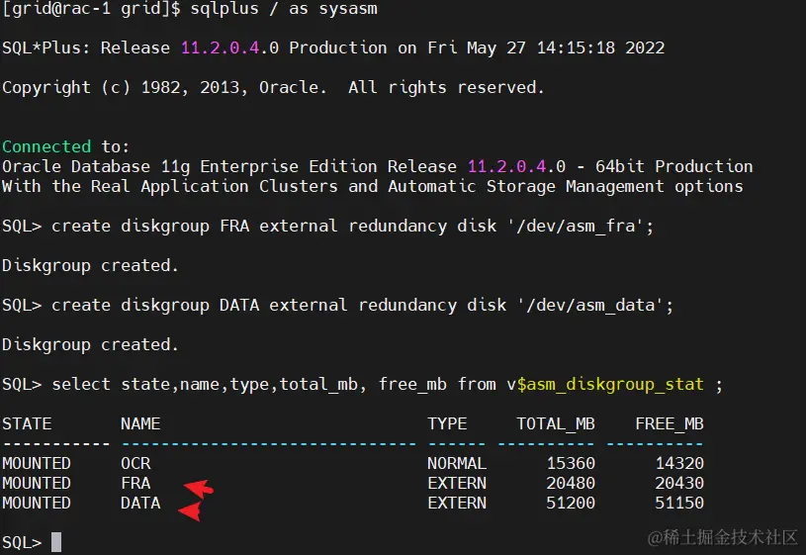806x555 pixels.
Task: Click the timestamp '14:15:18 2022'
Action: (x=600, y=47)
